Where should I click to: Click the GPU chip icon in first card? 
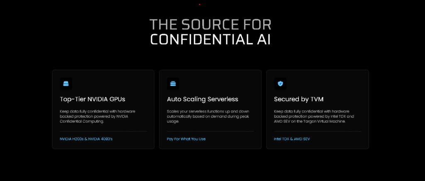[x=66, y=84]
